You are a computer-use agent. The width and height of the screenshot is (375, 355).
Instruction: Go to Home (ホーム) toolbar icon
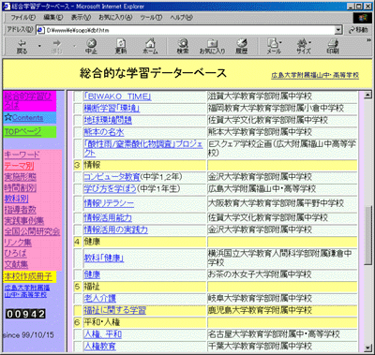click(x=150, y=47)
